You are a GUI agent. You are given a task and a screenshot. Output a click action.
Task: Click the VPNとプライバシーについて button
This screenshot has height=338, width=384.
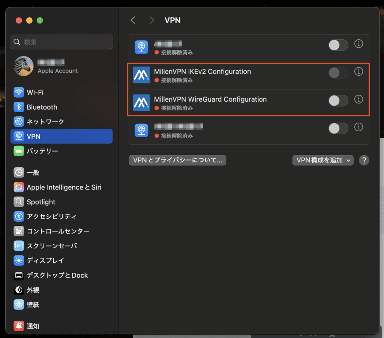click(x=177, y=160)
